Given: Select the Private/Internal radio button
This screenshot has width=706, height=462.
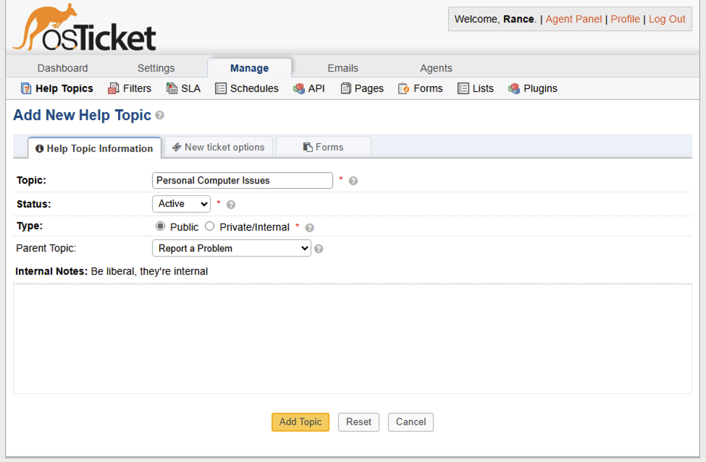Looking at the screenshot, I should [x=209, y=226].
